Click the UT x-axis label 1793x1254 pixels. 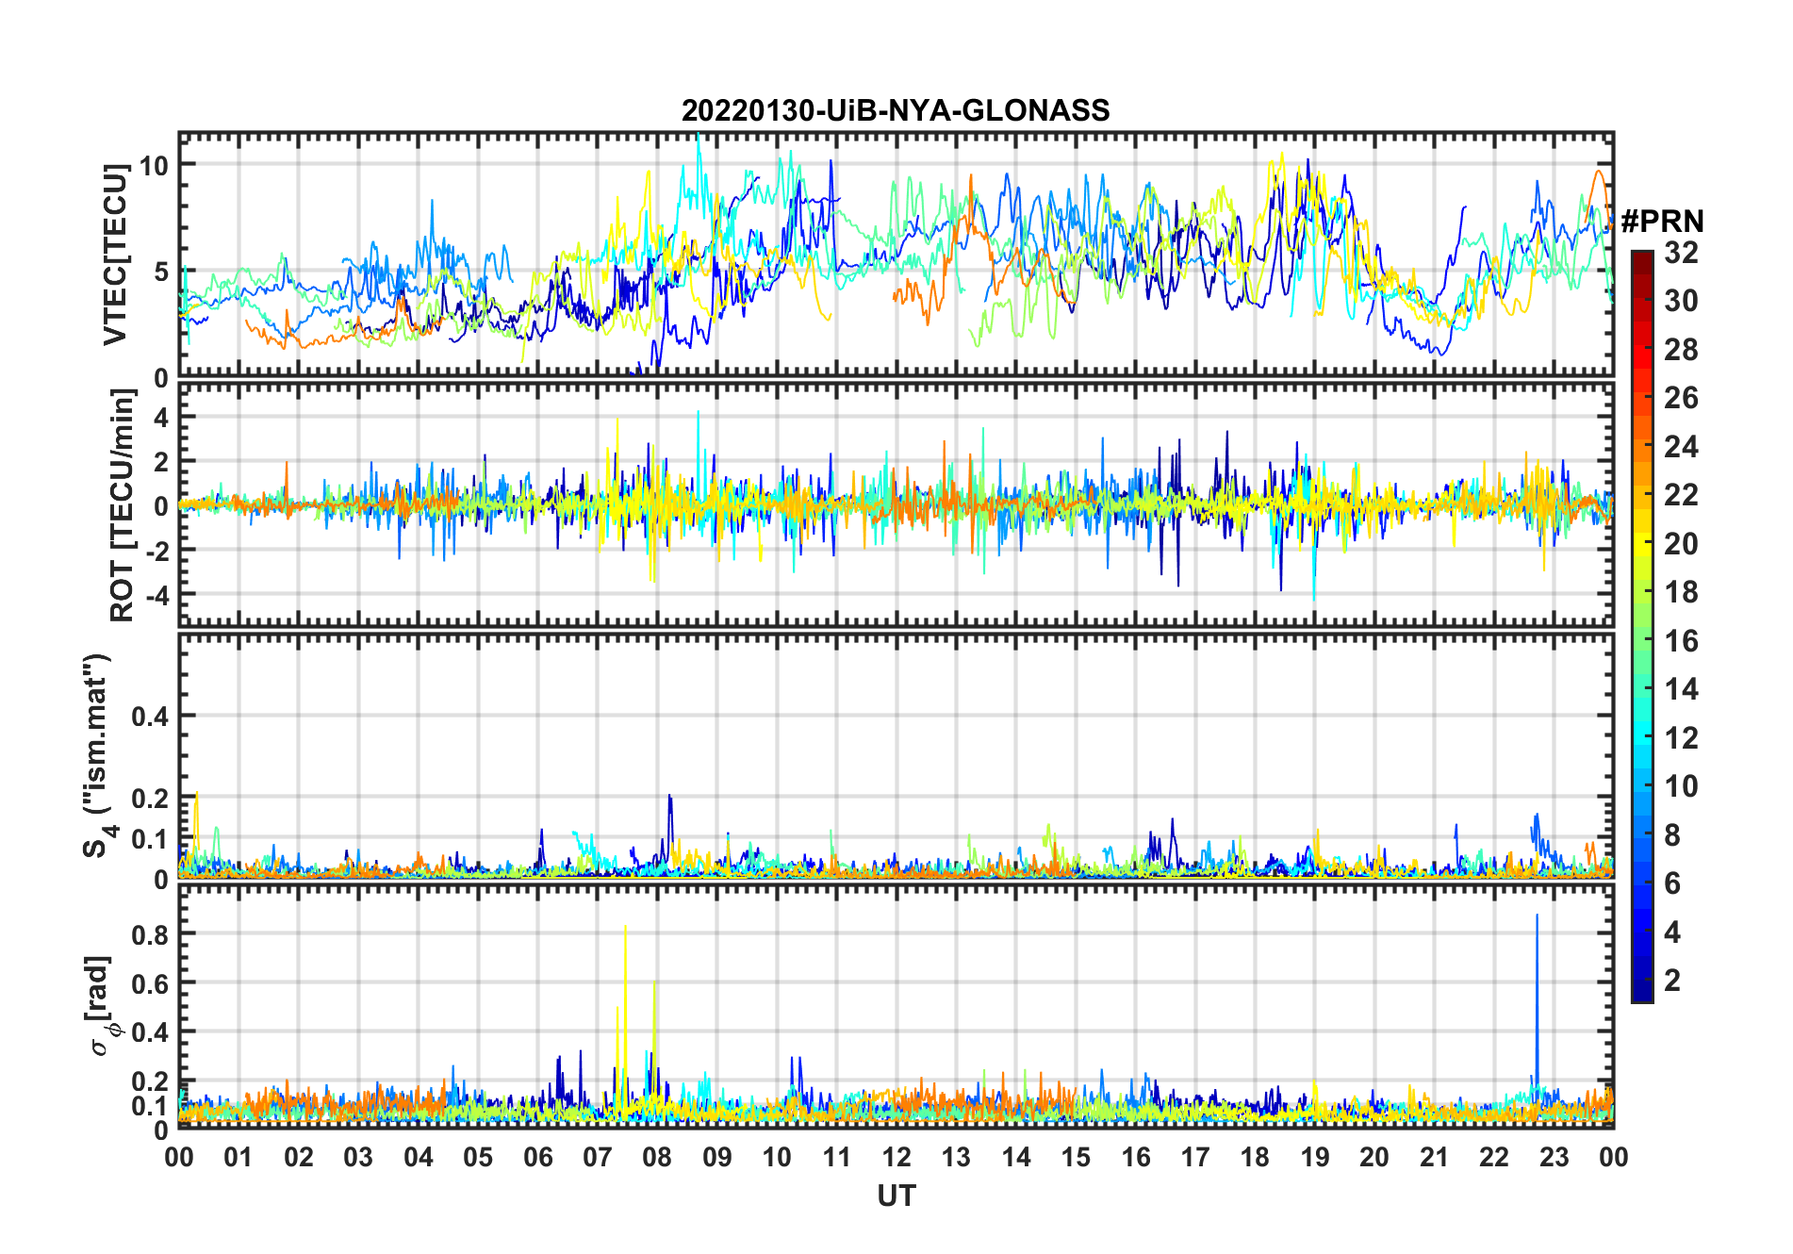[x=896, y=1196]
